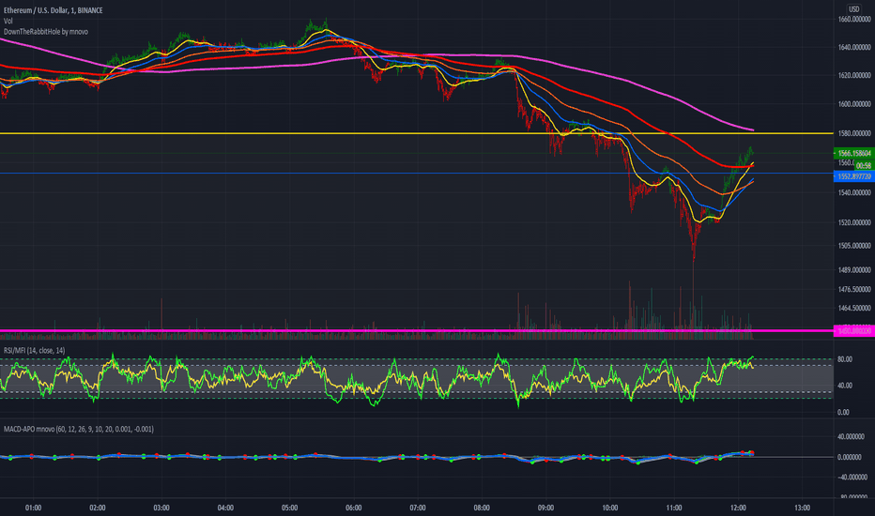Click the RSI 80.00 scale label
Image resolution: width=875 pixels, height=516 pixels.
[x=845, y=359]
